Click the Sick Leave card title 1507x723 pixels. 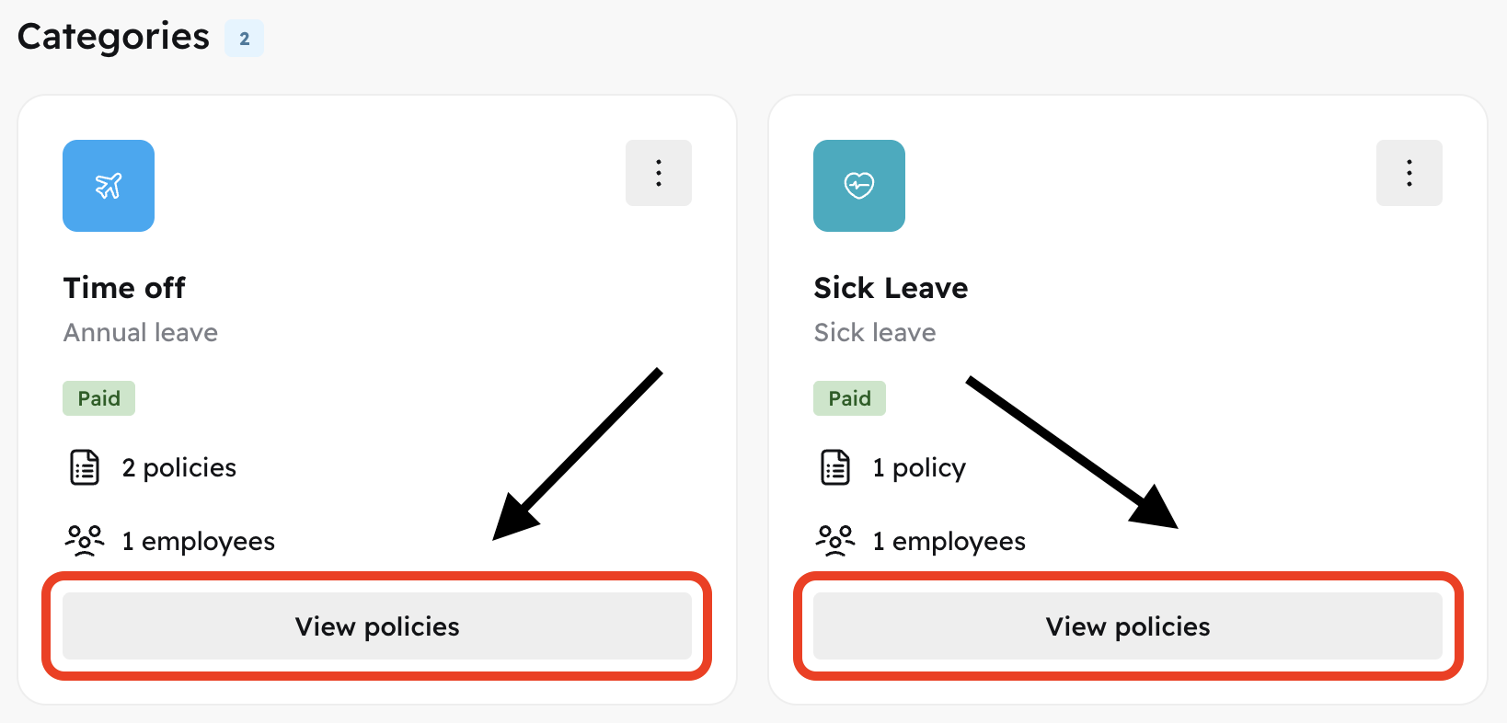click(891, 288)
